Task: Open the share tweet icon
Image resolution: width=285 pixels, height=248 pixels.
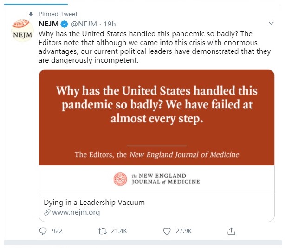Action: pyautogui.click(x=231, y=230)
